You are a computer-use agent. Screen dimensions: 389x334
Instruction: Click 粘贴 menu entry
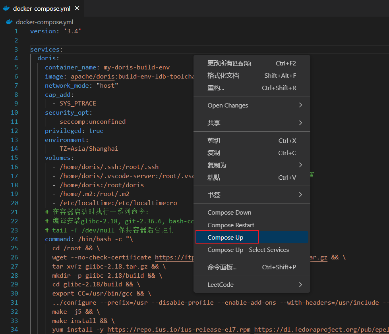[214, 178]
